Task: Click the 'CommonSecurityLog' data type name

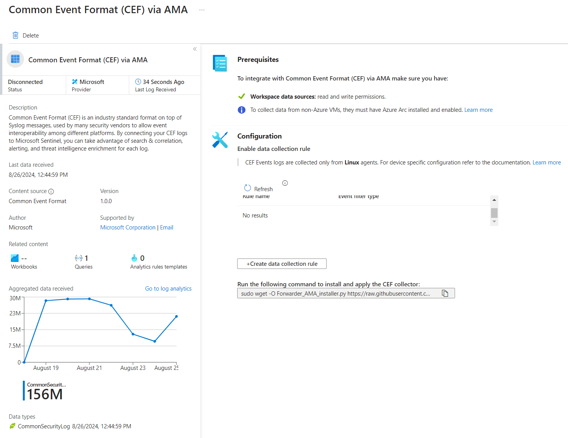Action: pyautogui.click(x=44, y=426)
